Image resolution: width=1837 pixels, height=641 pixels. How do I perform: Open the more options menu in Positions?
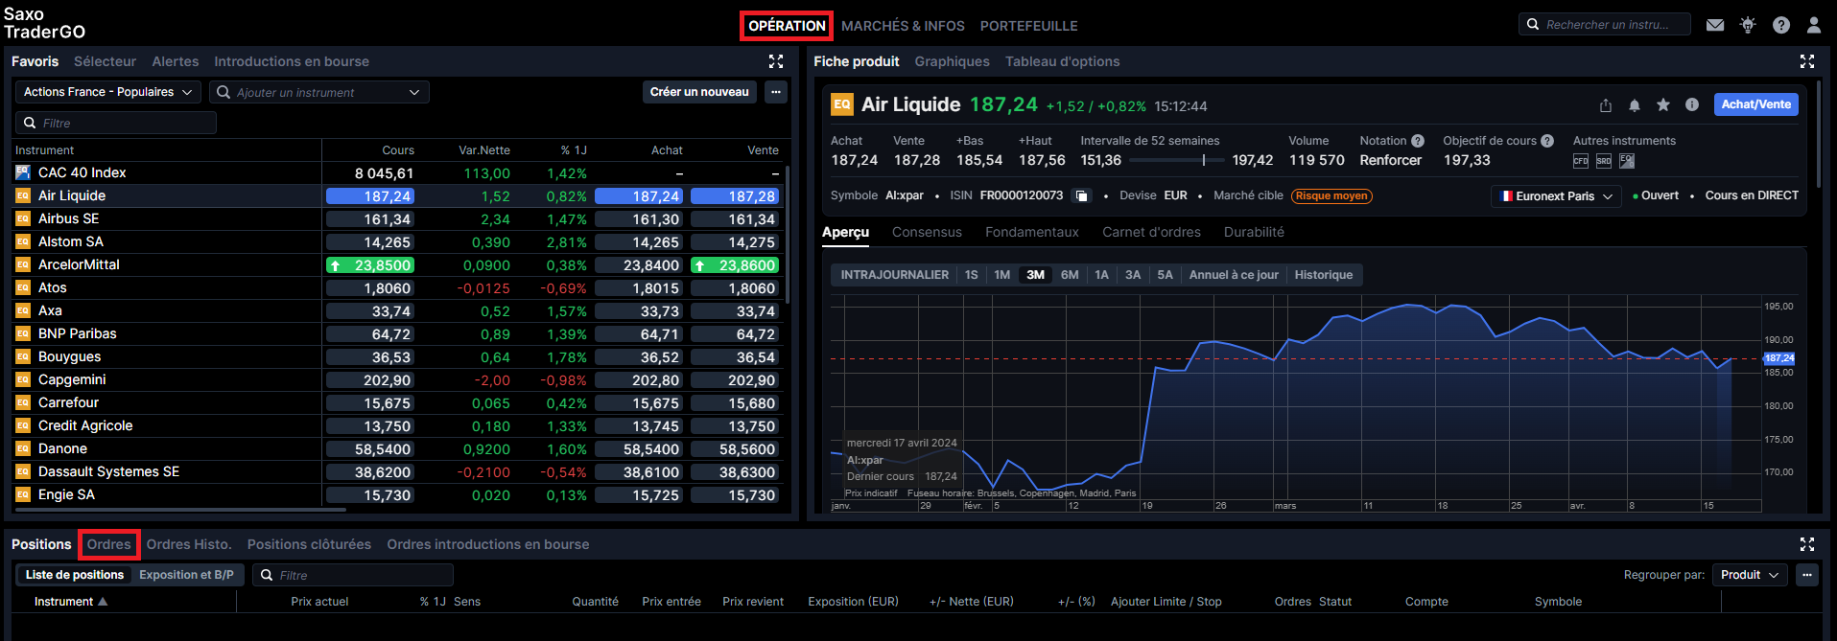point(1807,575)
